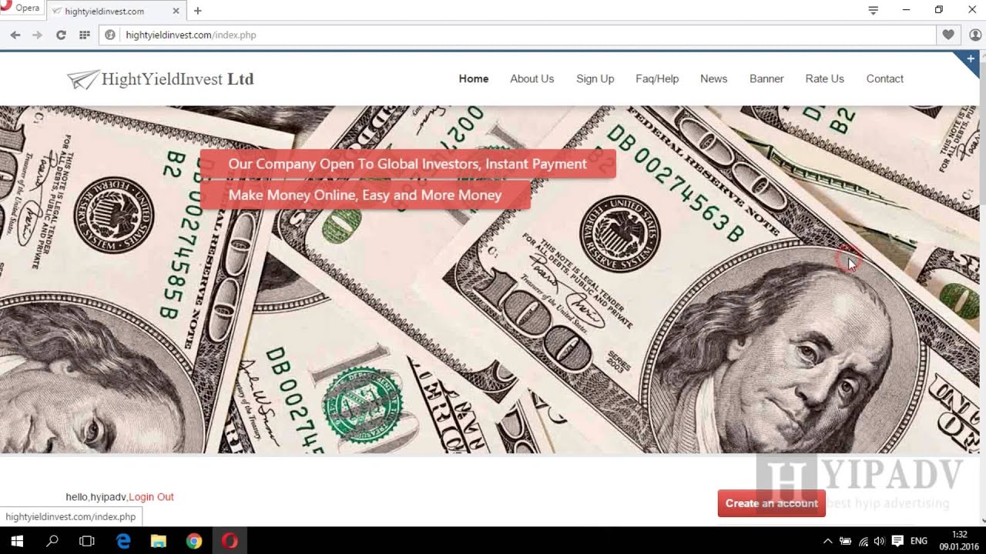Go forward with the browser forward arrow

[37, 35]
